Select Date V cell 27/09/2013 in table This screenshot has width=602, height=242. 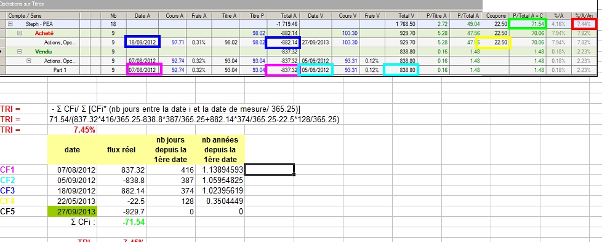(316, 42)
